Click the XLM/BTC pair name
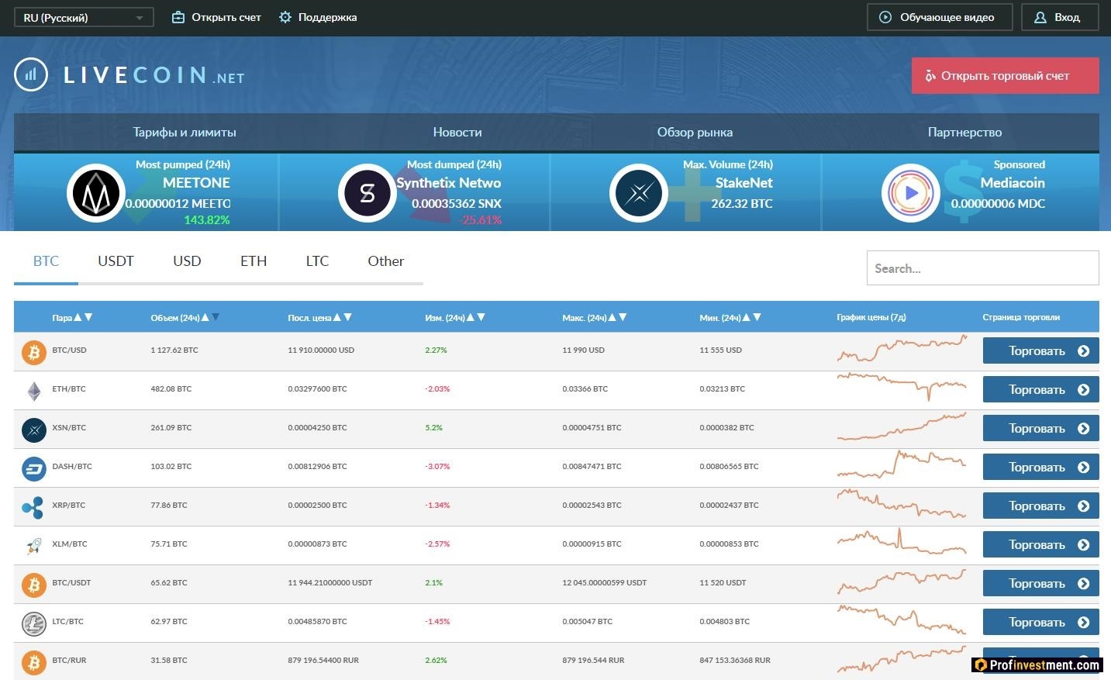Viewport: 1111px width, 680px height. point(70,544)
